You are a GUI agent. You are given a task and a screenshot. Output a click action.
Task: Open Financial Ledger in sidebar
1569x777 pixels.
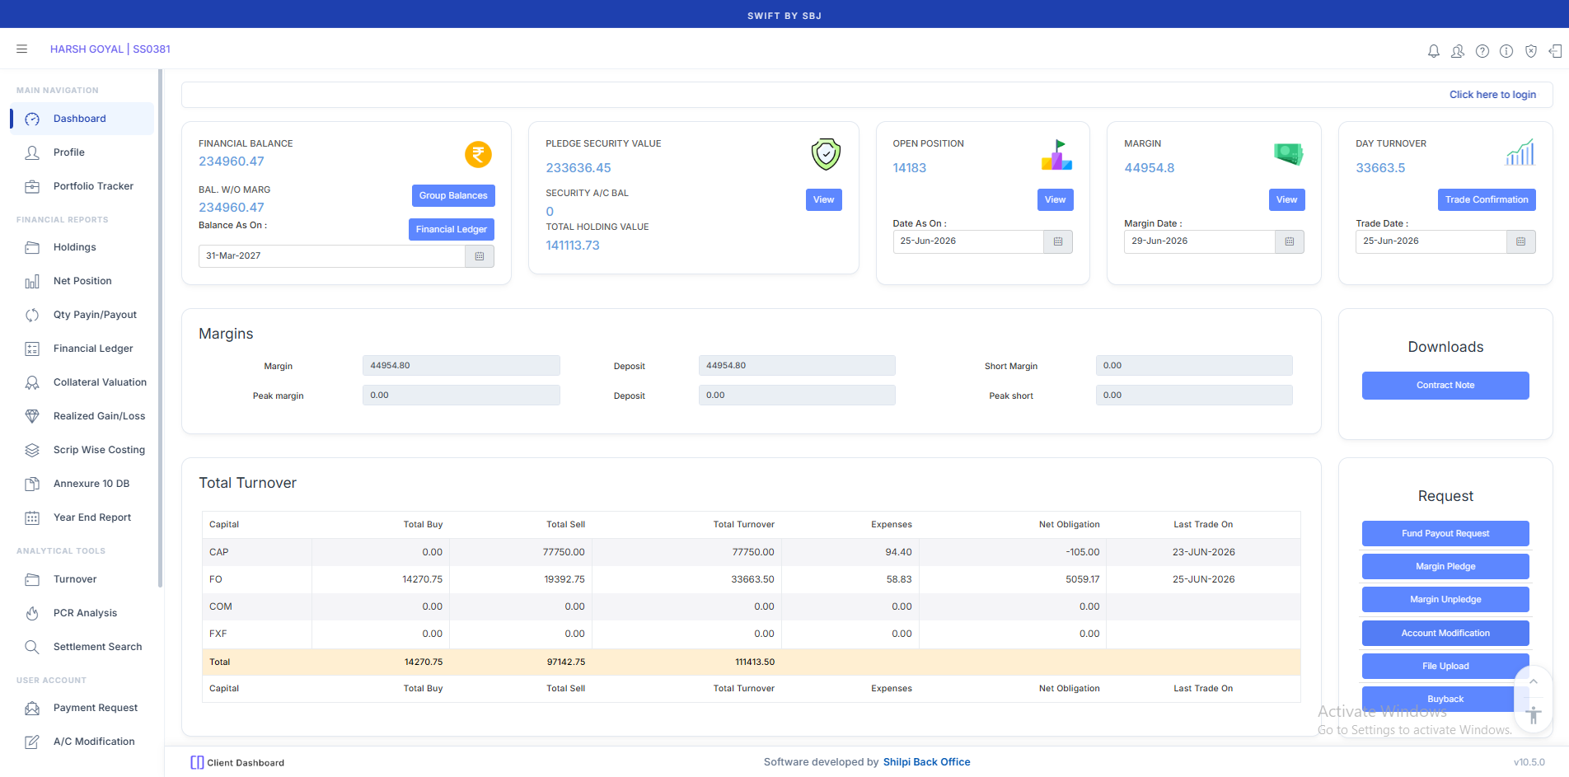(x=82, y=349)
